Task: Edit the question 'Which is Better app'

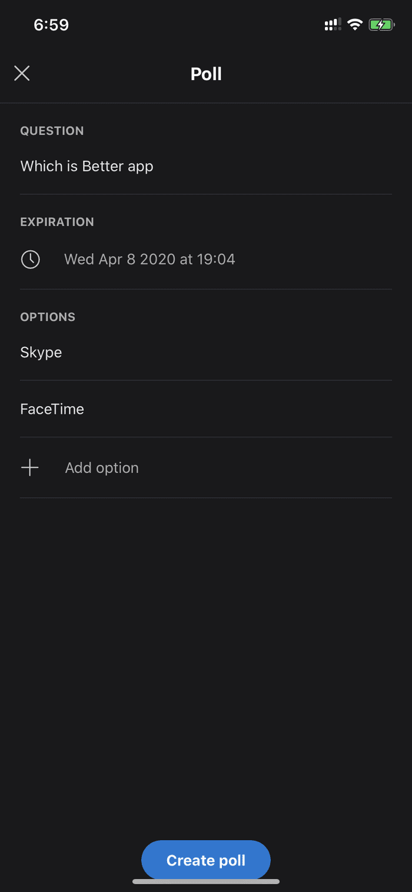Action: tap(206, 167)
